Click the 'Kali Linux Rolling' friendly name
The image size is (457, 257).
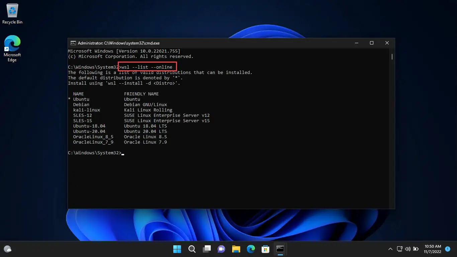148,110
